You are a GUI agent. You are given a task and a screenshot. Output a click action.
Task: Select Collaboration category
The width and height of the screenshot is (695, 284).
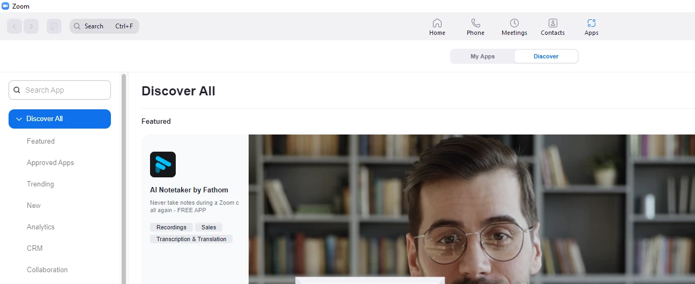click(x=47, y=270)
